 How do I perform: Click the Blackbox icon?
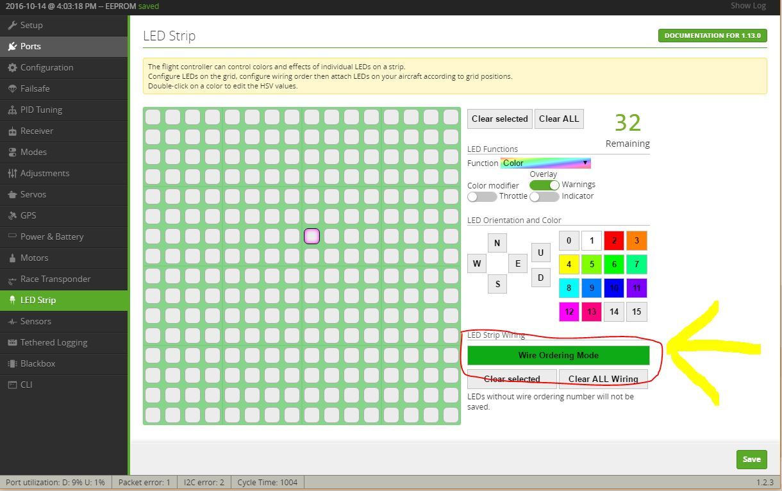tap(12, 363)
